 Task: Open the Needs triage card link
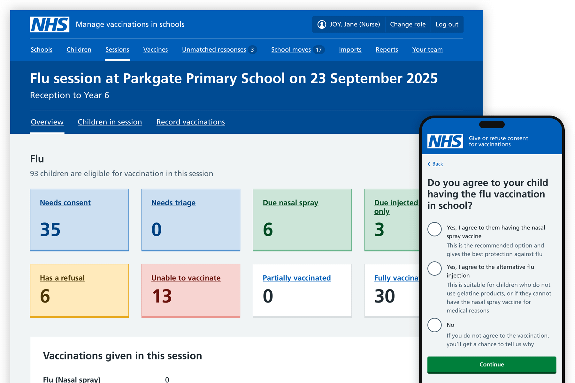(173, 203)
